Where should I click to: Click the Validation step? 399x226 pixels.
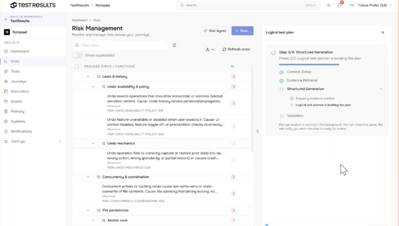pyautogui.click(x=295, y=116)
